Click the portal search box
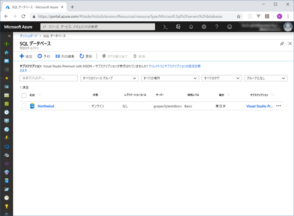This screenshot has height=216, width=294. point(98,27)
